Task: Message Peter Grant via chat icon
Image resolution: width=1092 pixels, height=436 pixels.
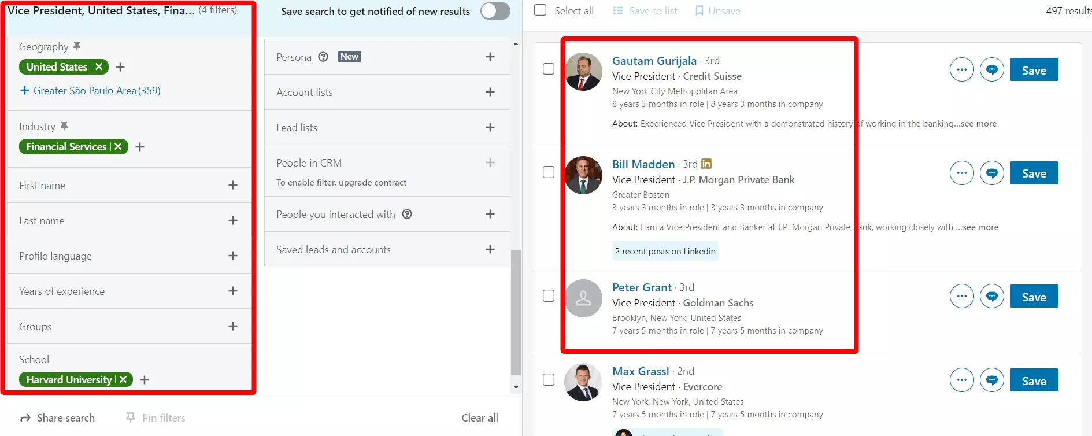Action: coord(992,296)
